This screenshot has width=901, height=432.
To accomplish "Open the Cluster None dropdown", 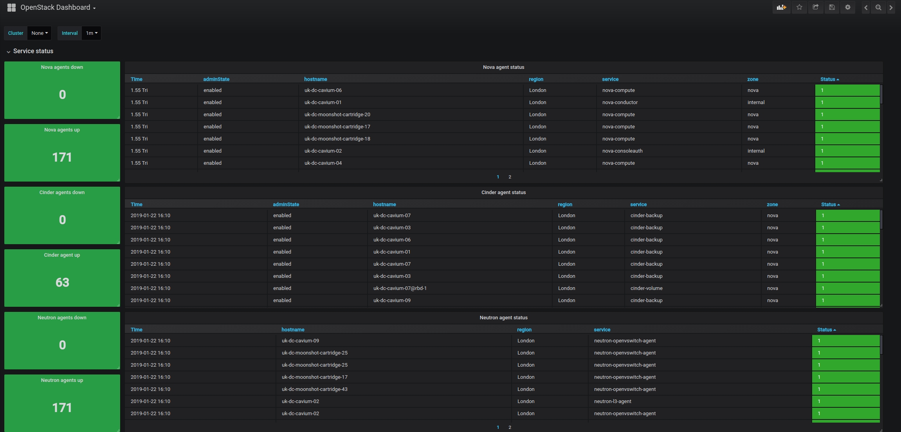I will tap(40, 33).
